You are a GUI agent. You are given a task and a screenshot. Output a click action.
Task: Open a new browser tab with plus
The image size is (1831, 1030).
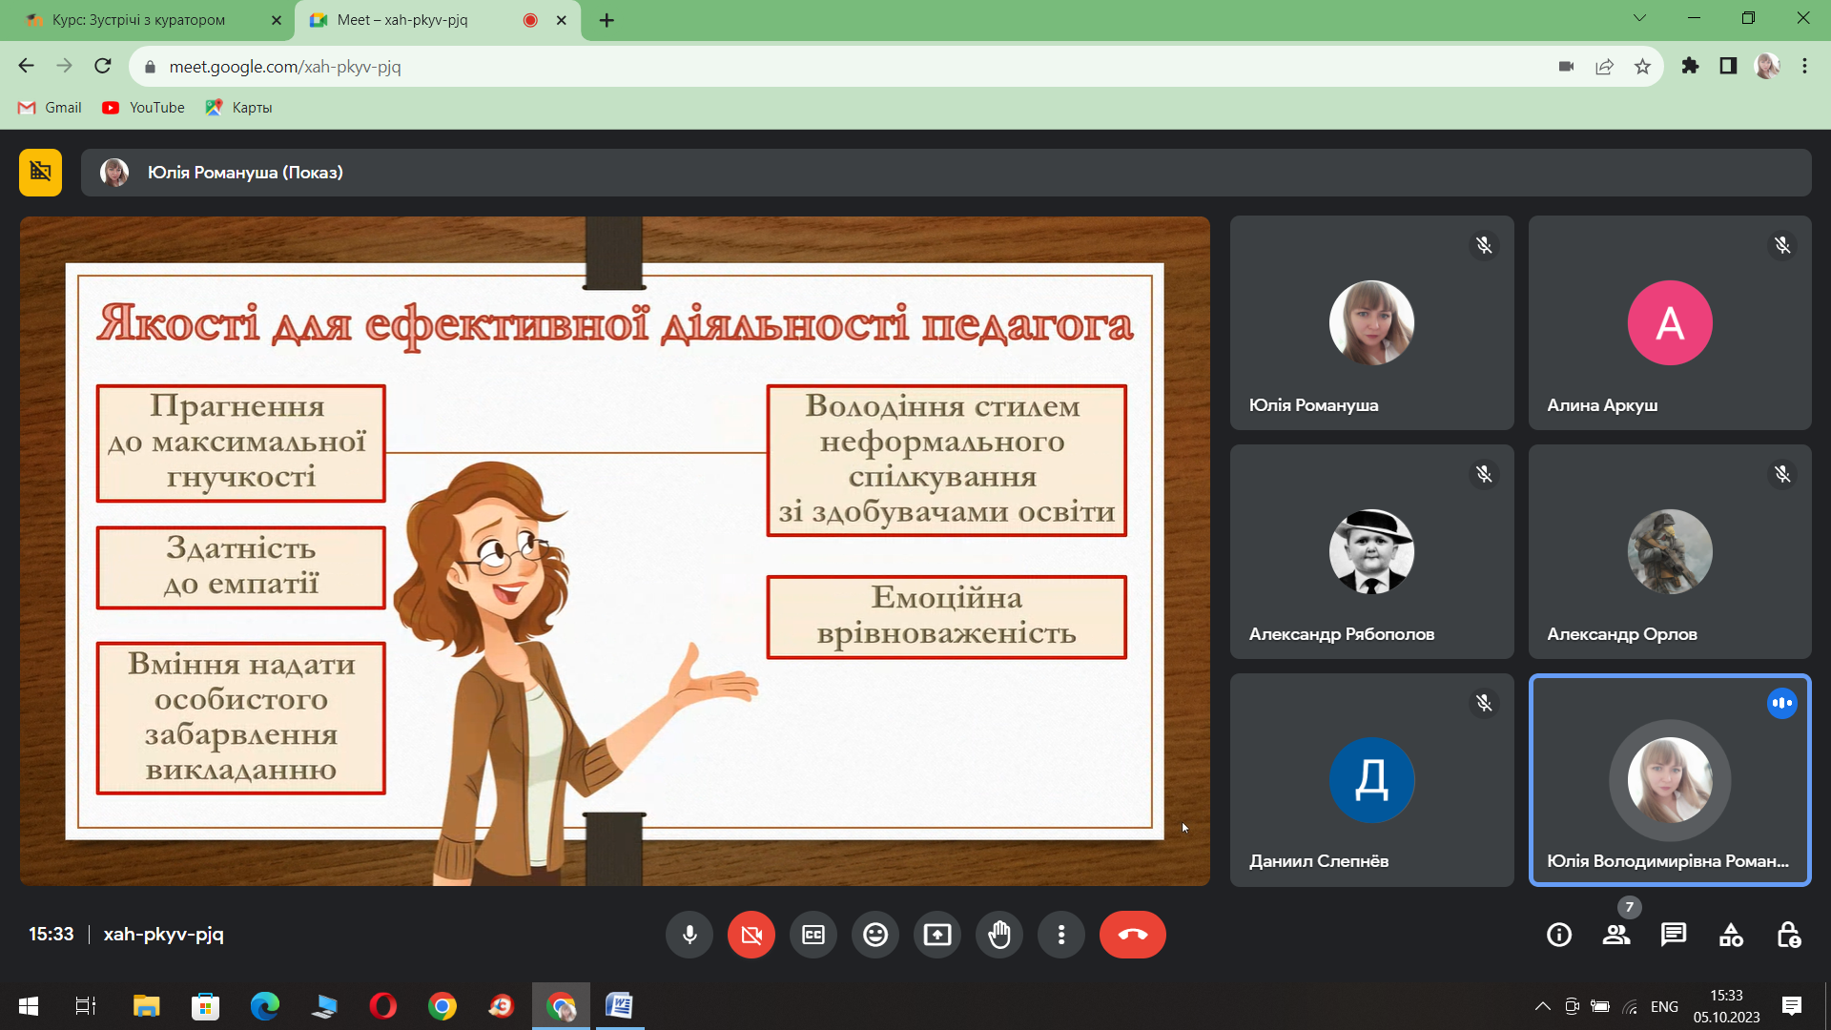coord(607,20)
